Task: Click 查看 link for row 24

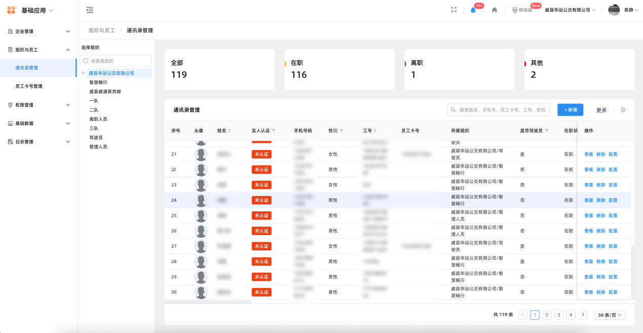Action: point(588,200)
